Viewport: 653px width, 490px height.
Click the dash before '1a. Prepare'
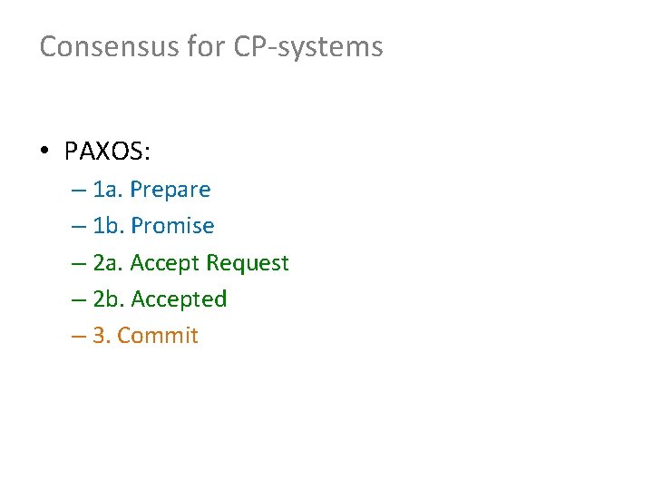point(79,191)
